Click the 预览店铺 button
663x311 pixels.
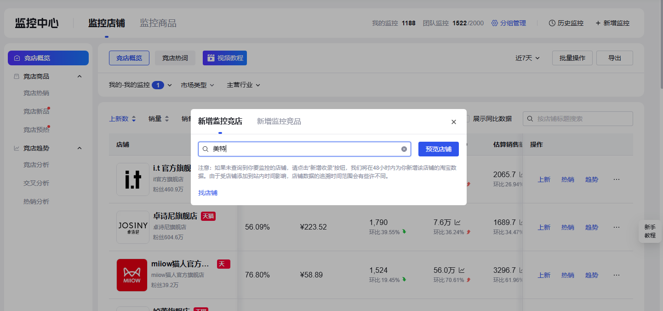pyautogui.click(x=439, y=149)
